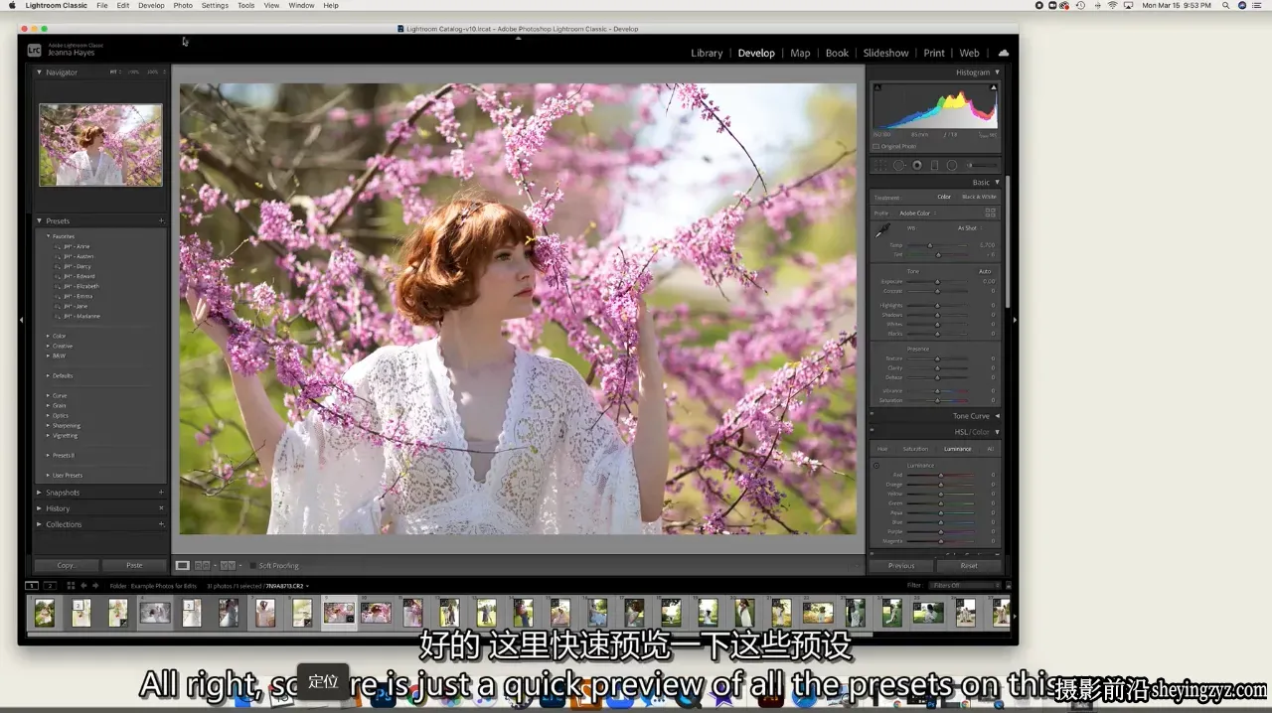Click the Paste settings button
Screen dimensions: 1272x713
(x=134, y=566)
